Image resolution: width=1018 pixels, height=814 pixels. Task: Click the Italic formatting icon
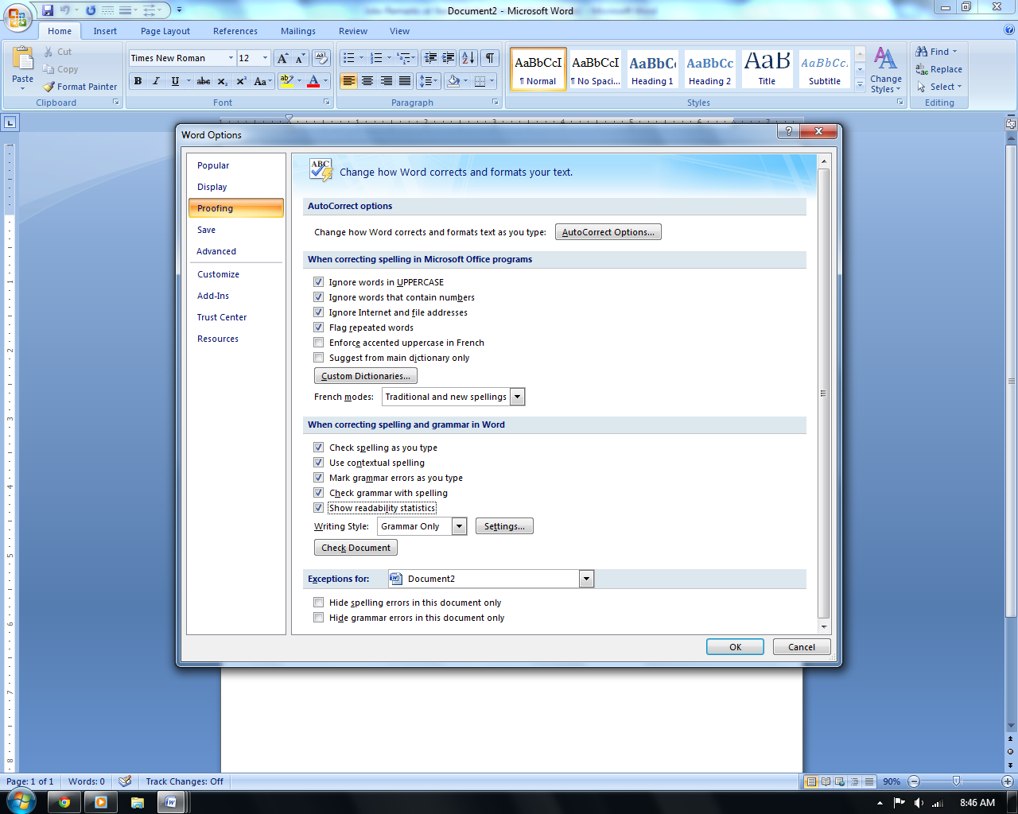[156, 81]
